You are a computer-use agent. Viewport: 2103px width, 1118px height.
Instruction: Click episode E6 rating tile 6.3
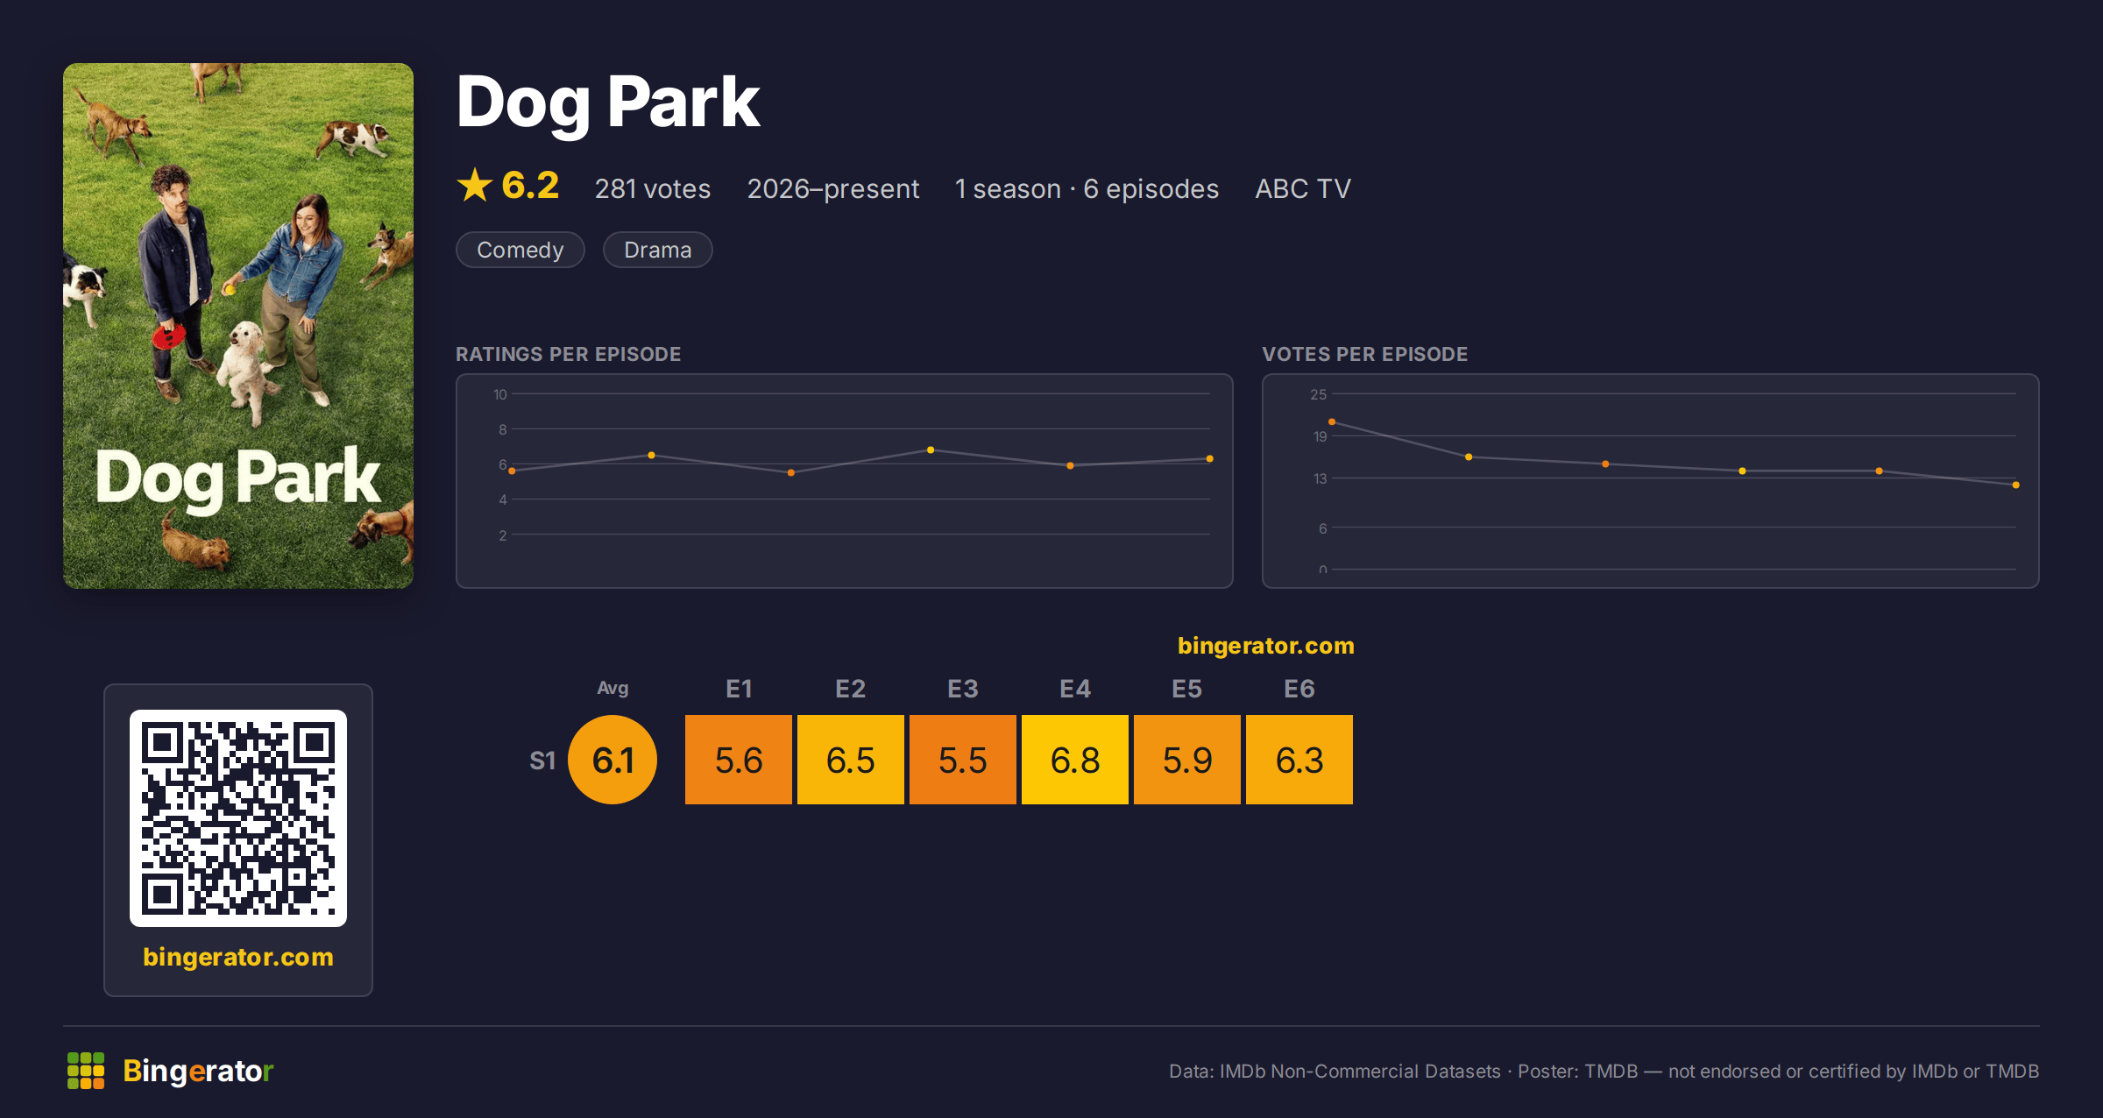(1299, 760)
